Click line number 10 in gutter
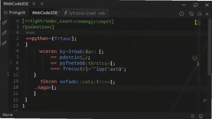This screenshot has width=212, height=119. pos(16,87)
